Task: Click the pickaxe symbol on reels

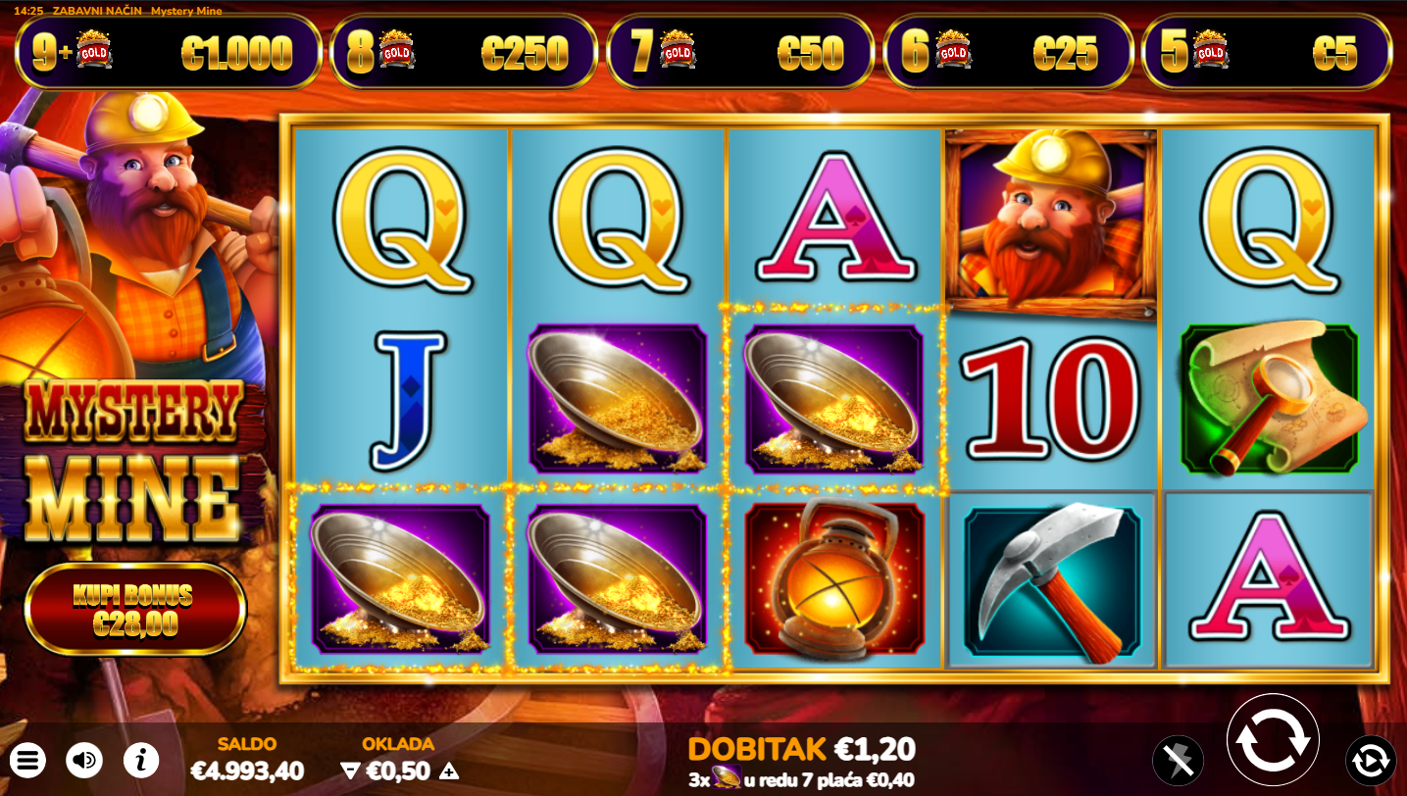Action: (1050, 580)
